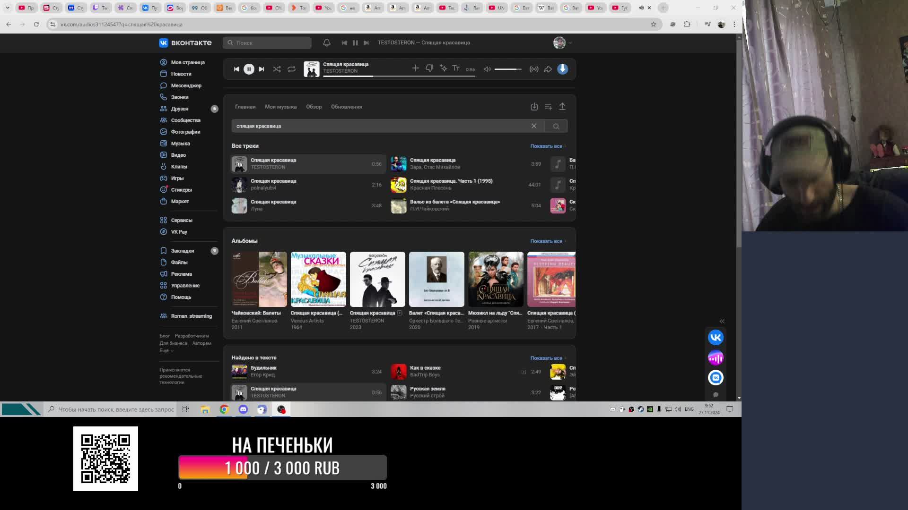Mute the volume speaker icon

(487, 69)
